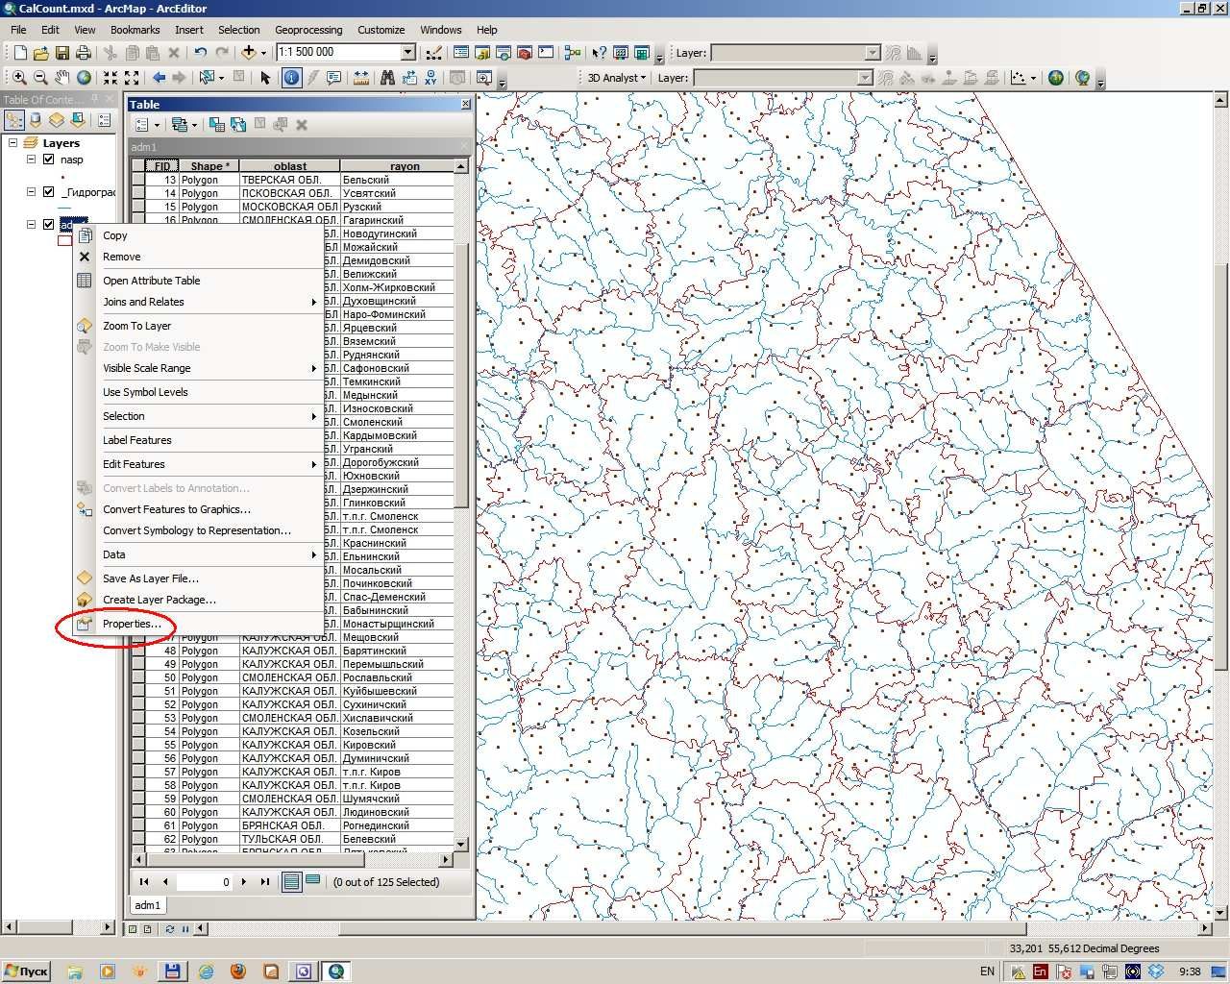Viewport: 1230px width, 984px height.
Task: Click the Save map icon
Action: click(61, 53)
